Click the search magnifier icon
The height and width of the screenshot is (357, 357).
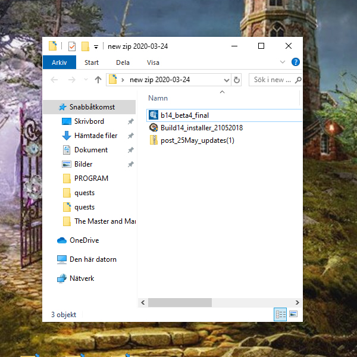click(x=298, y=80)
